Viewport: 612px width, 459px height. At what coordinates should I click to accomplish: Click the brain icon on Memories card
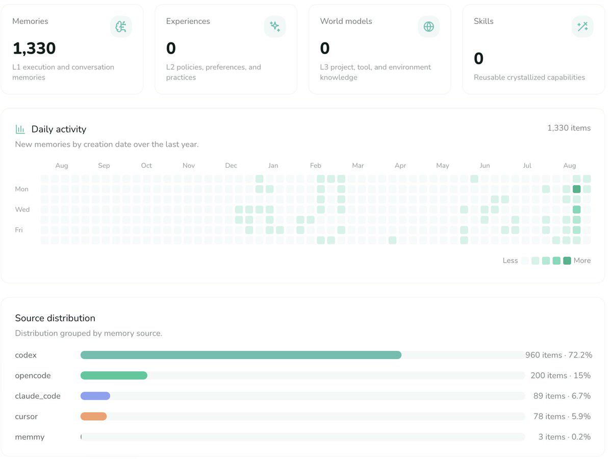coord(121,27)
